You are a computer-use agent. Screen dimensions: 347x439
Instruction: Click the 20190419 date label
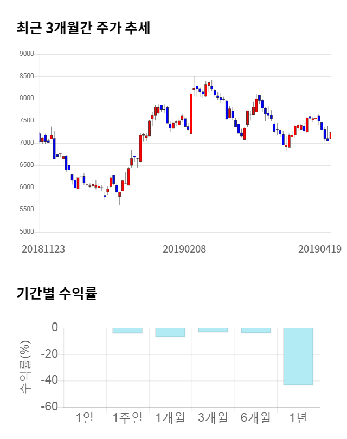(x=320, y=249)
